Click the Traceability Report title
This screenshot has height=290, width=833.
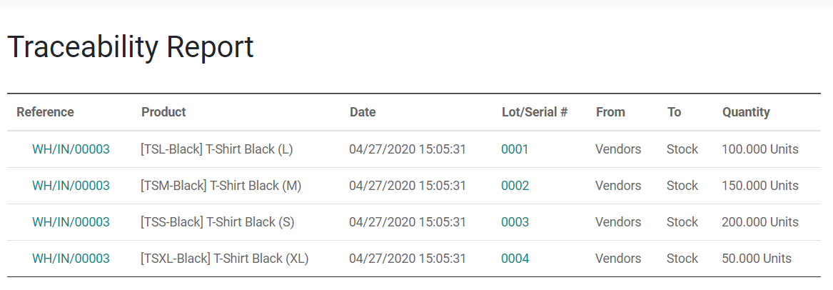click(x=131, y=46)
